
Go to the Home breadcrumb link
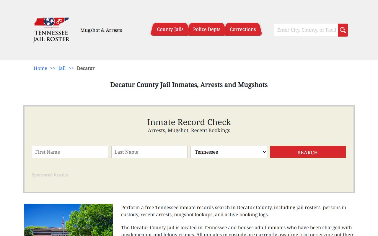pos(40,68)
